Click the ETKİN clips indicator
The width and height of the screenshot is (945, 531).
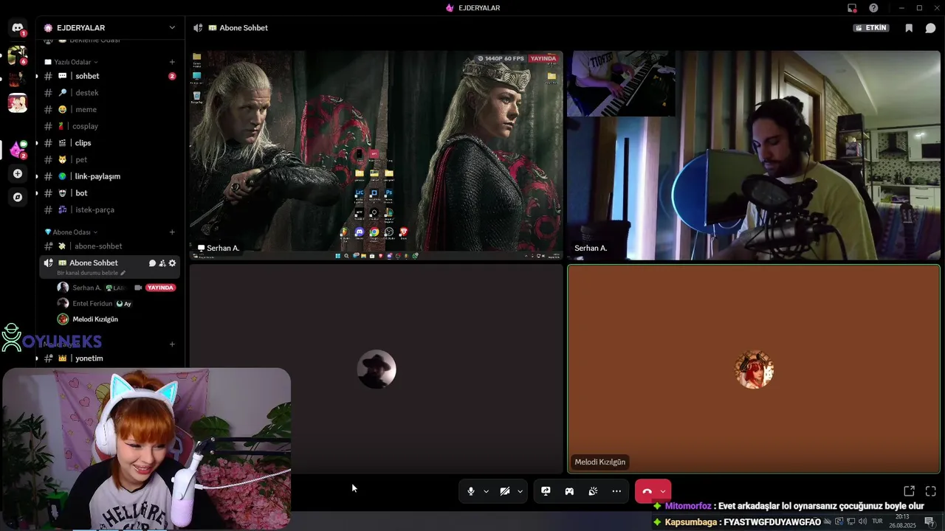871,28
